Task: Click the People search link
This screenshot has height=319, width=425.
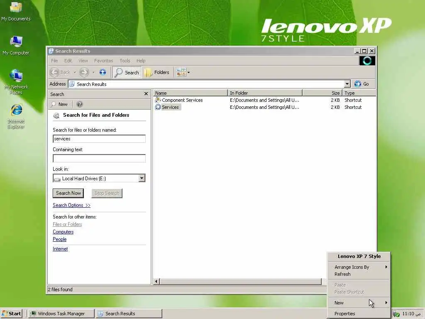Action: [60, 239]
